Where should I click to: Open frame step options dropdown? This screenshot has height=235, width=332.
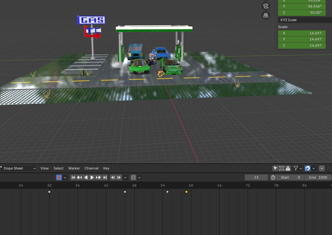point(125,177)
